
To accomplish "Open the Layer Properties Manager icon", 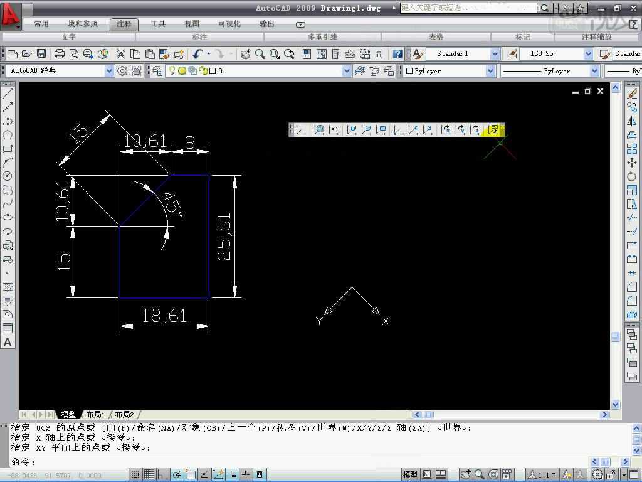I will tap(157, 71).
